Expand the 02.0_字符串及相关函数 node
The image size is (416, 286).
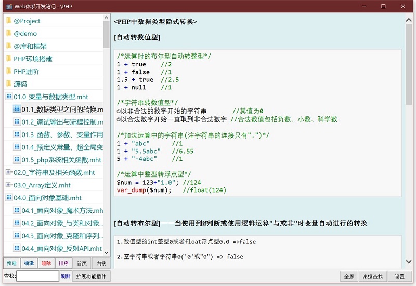(x=8, y=172)
